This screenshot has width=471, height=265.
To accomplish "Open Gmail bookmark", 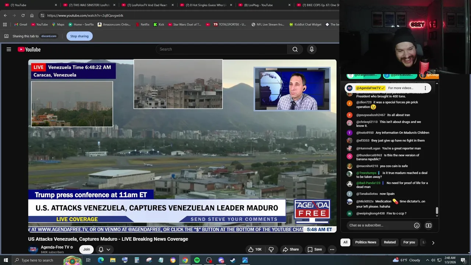I will [x=20, y=25].
